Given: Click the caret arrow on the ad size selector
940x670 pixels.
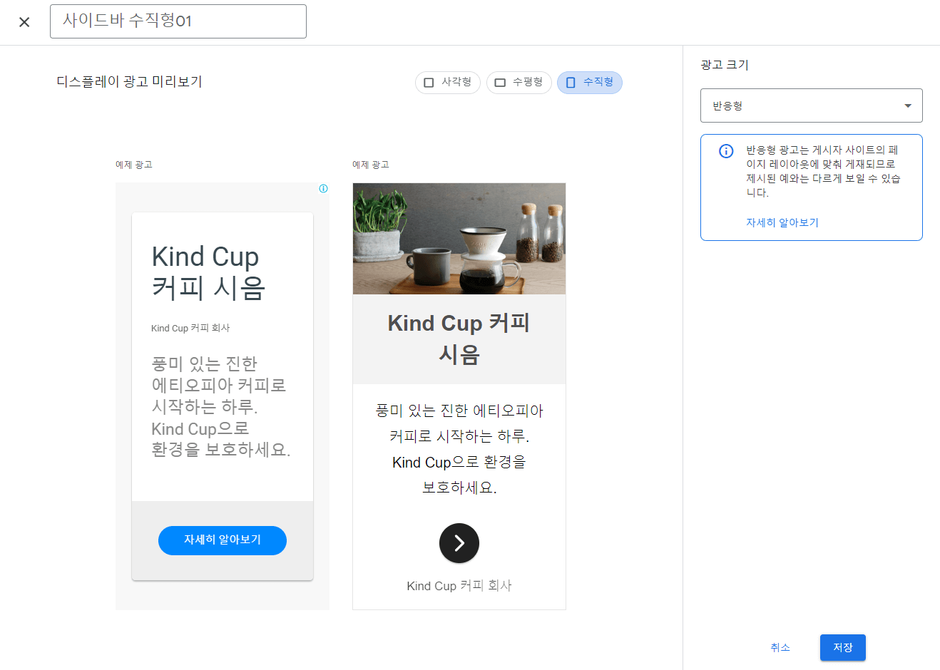Looking at the screenshot, I should pos(909,105).
